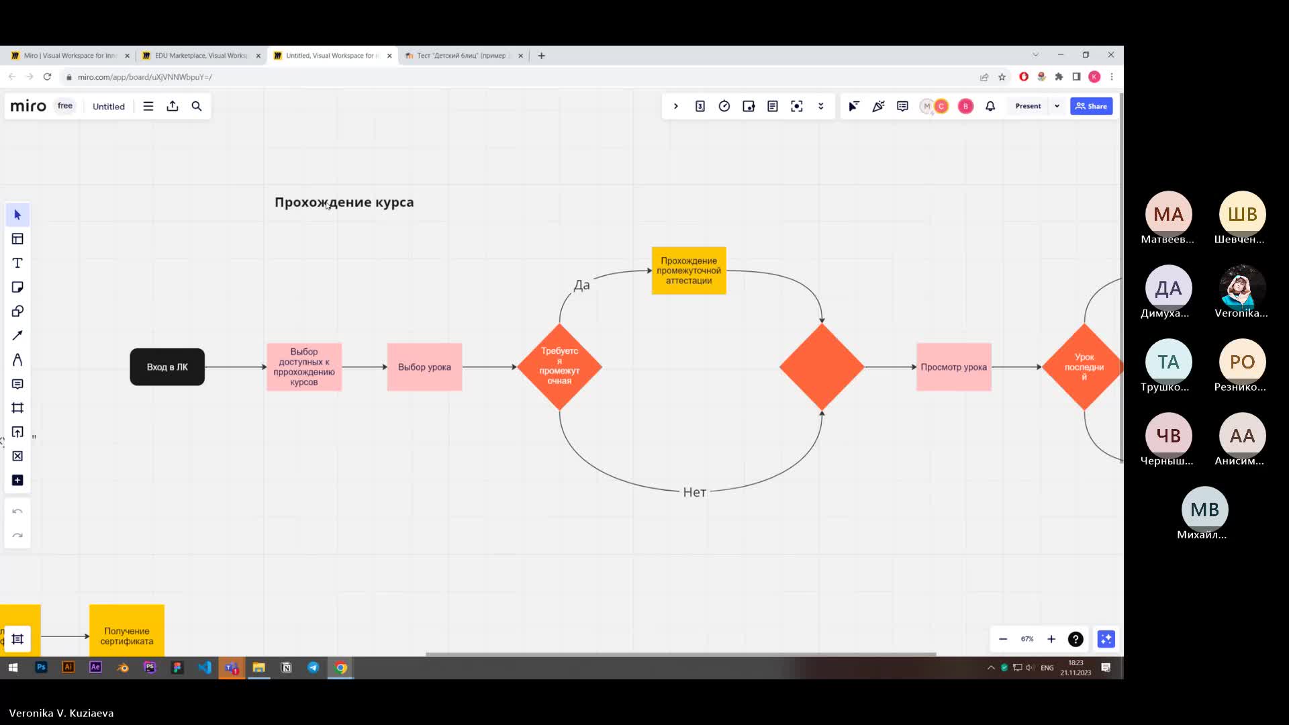Switch to the Miro | Visual Workspace tab
This screenshot has width=1289, height=725.
70,56
